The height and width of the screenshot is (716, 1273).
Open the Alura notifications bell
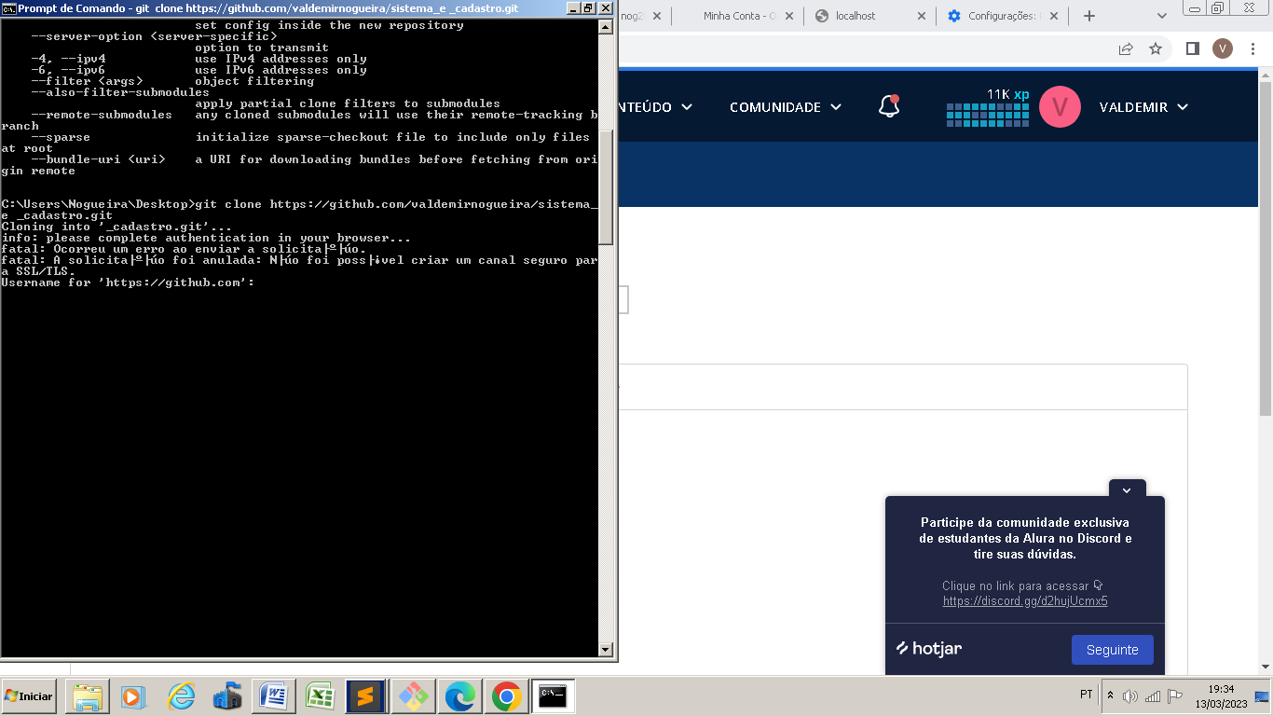tap(889, 106)
